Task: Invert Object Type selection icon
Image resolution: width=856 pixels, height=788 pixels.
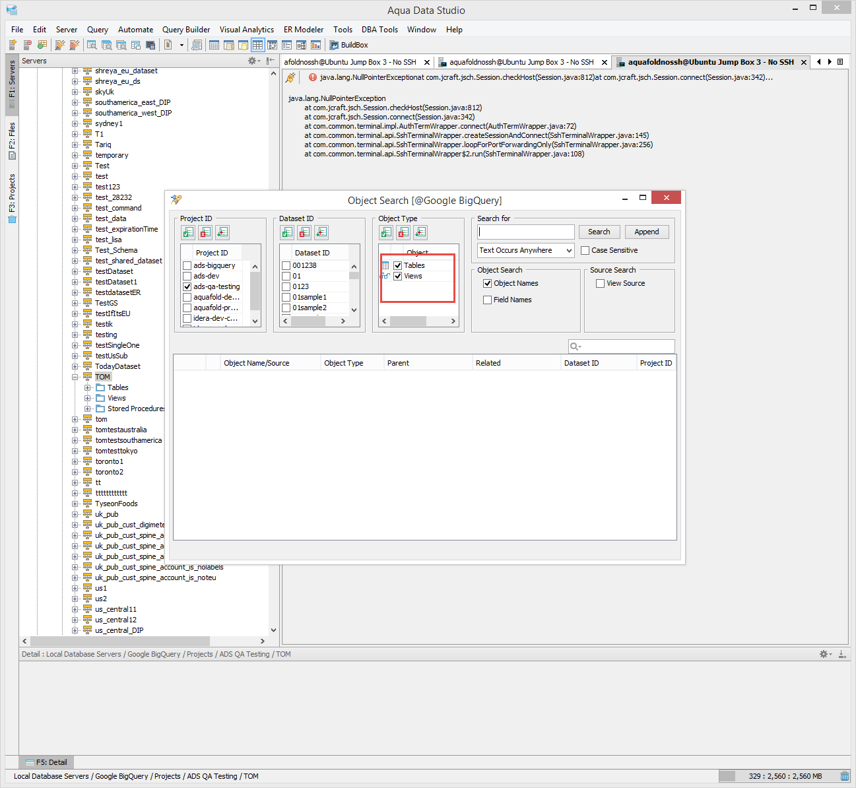Action: (x=420, y=232)
